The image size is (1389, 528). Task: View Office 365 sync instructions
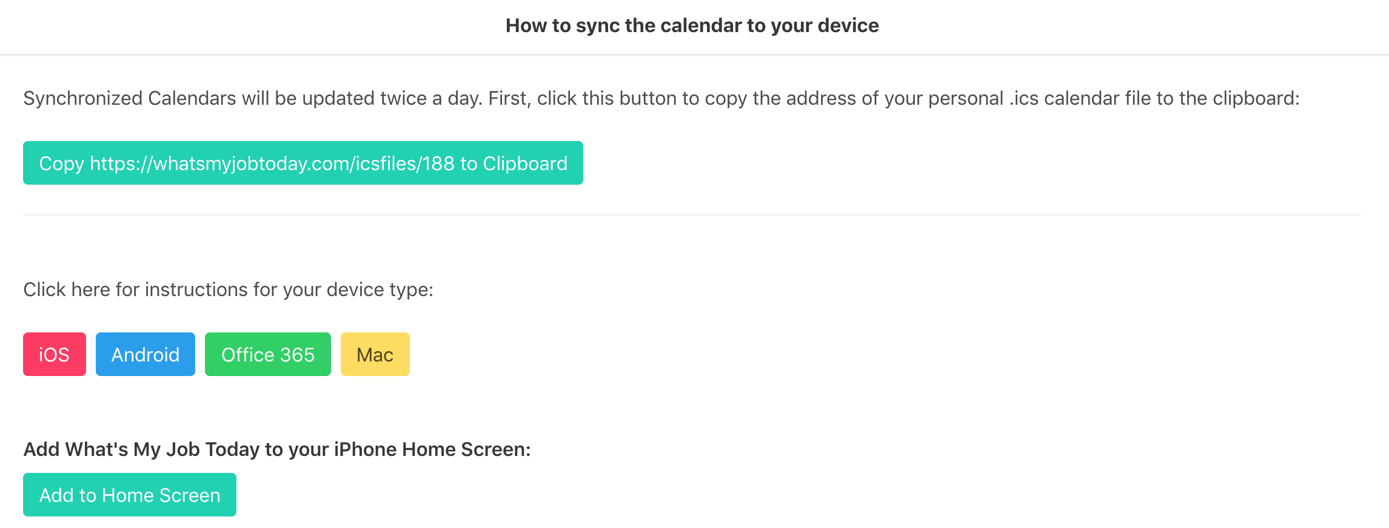tap(267, 355)
